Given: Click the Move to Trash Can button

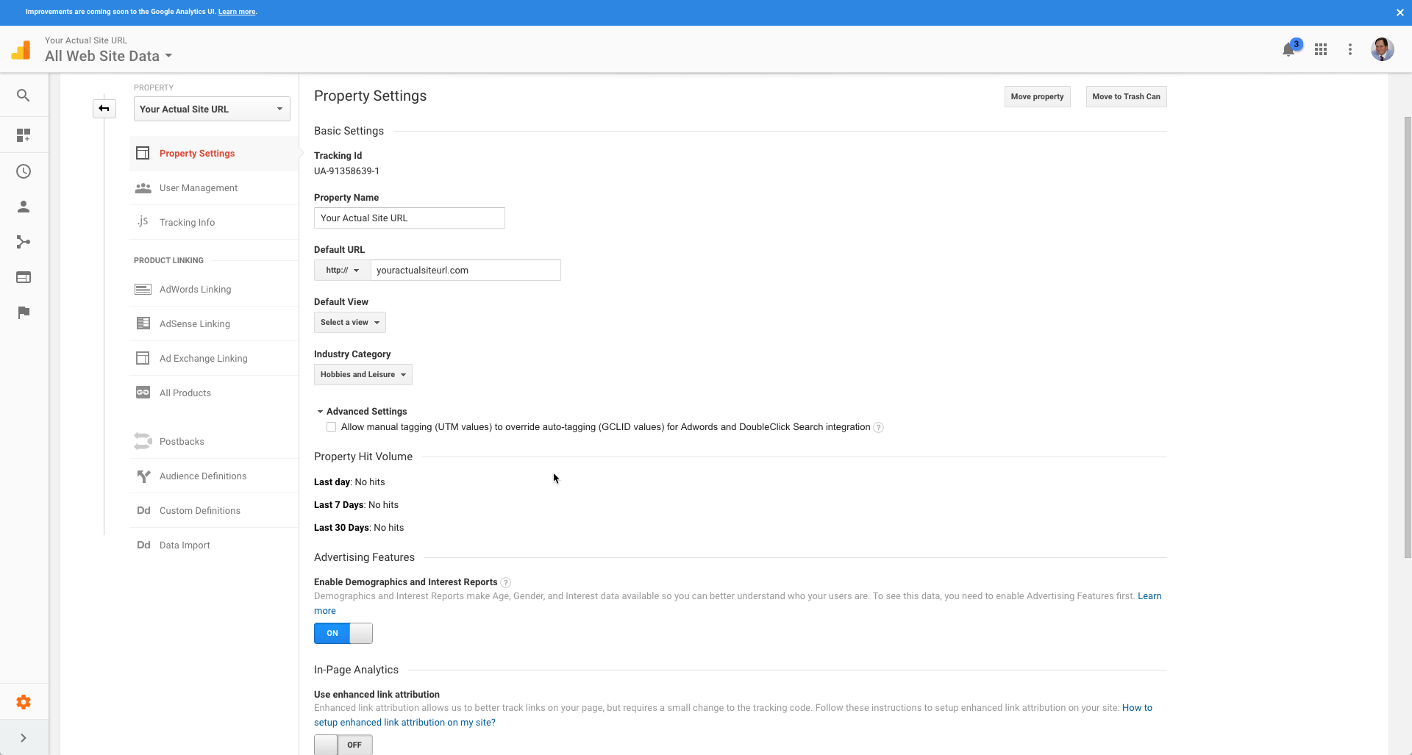Looking at the screenshot, I should click(1126, 97).
